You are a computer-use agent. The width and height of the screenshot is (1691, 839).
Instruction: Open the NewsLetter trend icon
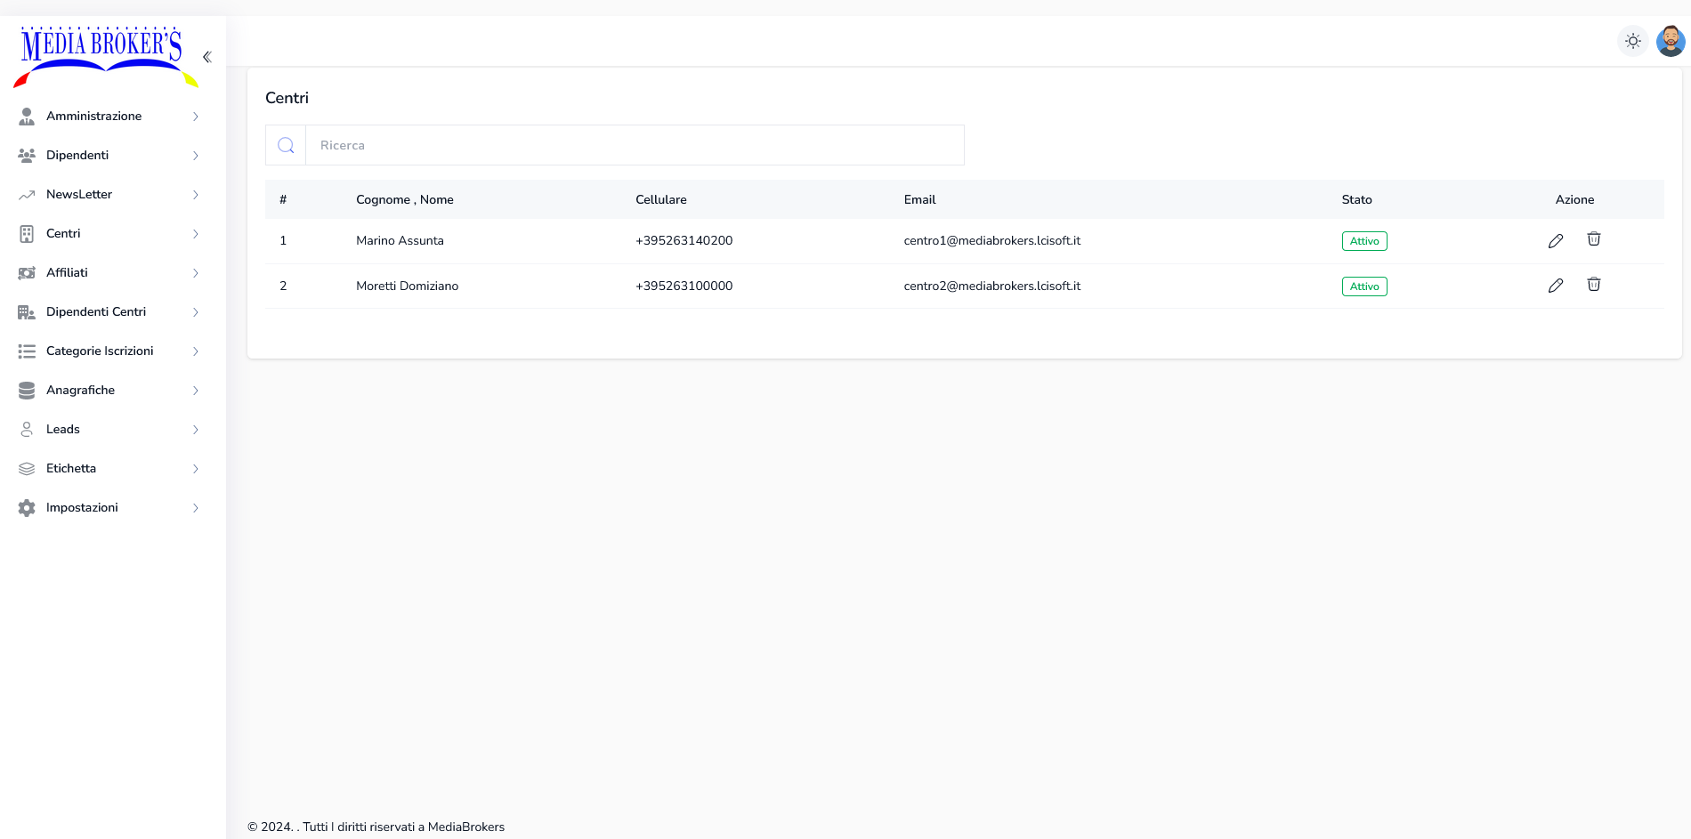coord(26,194)
